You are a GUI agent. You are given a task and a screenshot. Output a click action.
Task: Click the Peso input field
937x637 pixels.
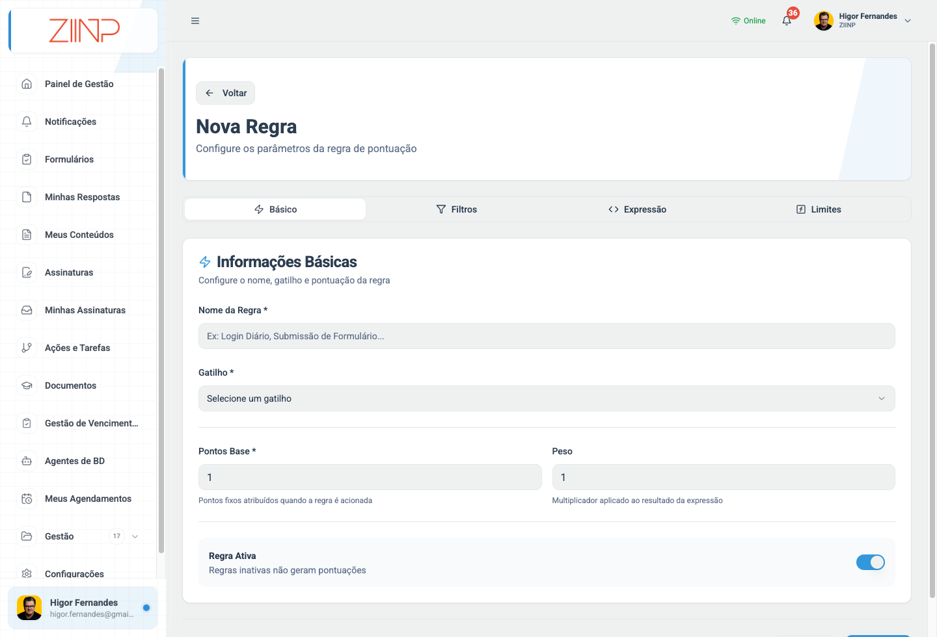click(x=724, y=477)
